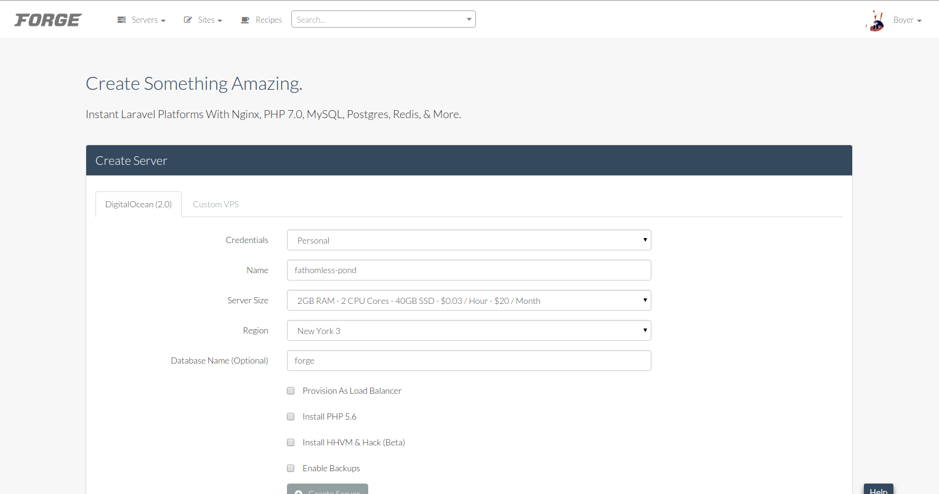Click the Create Server panel heading
This screenshot has height=494, width=939.
pos(131,161)
